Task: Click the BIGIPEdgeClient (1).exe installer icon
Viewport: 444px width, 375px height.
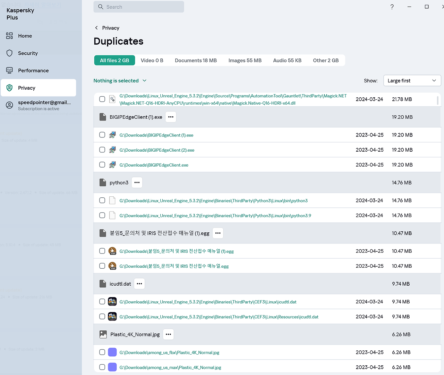Action: 112,135
